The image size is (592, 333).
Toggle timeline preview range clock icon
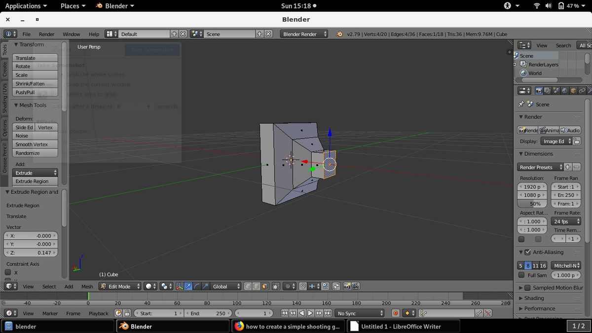tap(118, 313)
